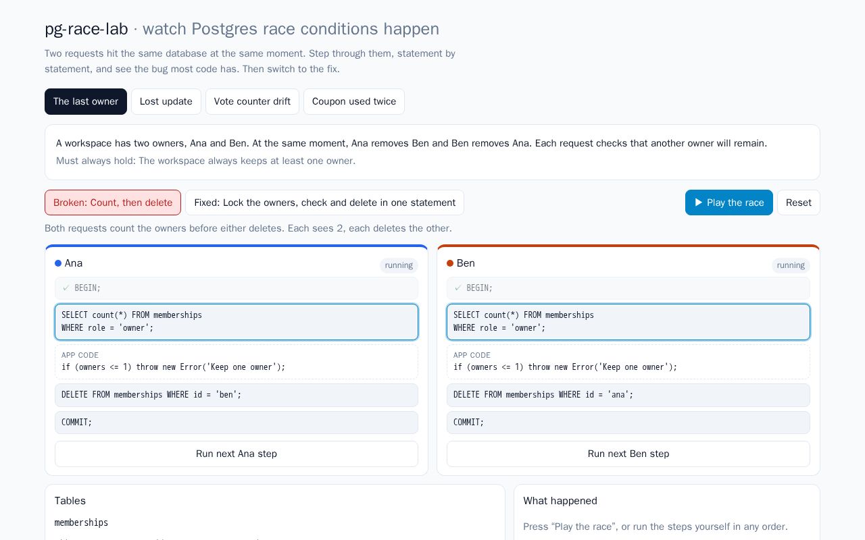The width and height of the screenshot is (865, 540).
Task: Run next Ana step
Action: [237, 454]
